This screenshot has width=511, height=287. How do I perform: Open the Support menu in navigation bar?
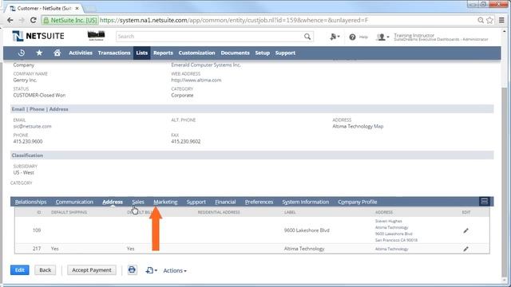coord(285,53)
